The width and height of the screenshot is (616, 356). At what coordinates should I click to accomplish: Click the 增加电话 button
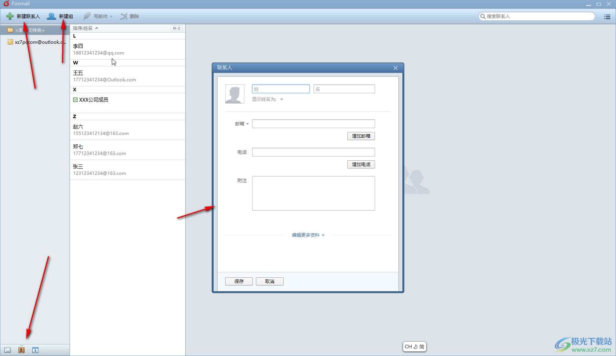point(361,164)
